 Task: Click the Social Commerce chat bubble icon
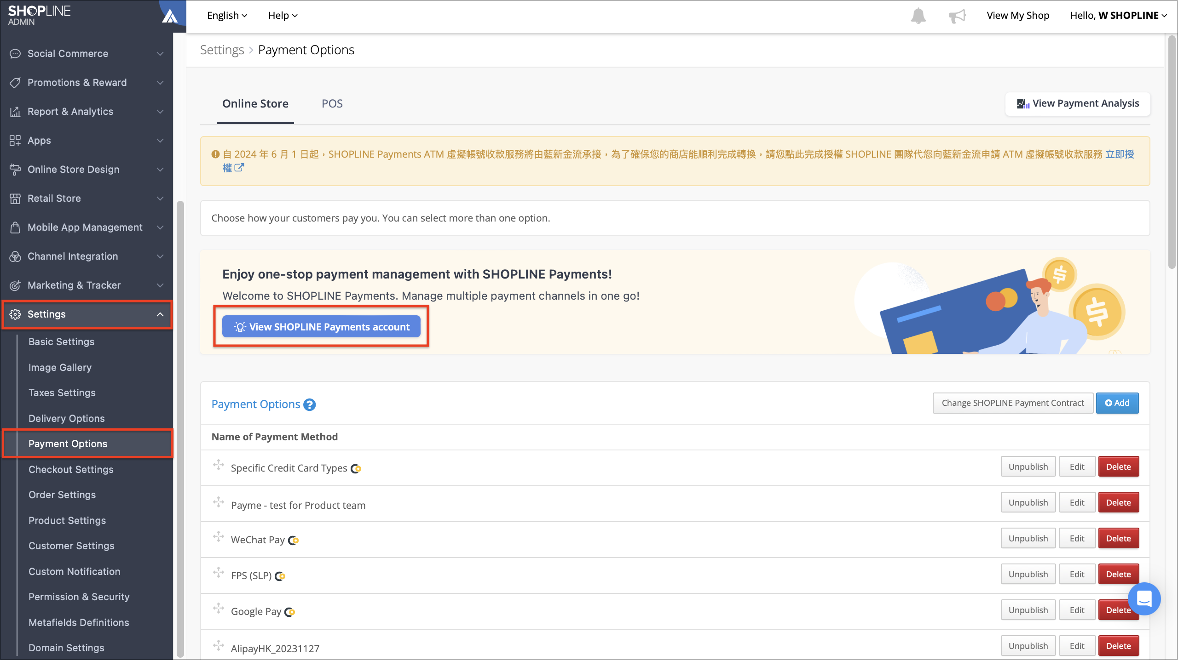(x=15, y=54)
